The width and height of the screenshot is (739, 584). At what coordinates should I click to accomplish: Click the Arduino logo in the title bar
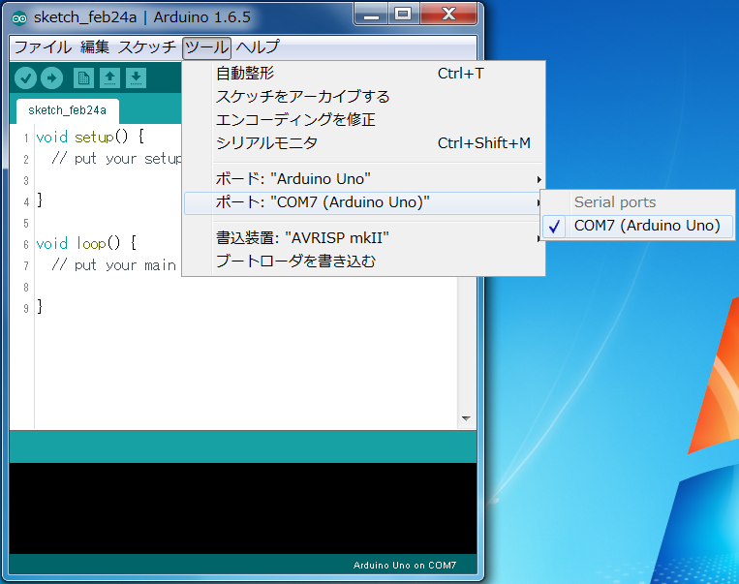(19, 18)
